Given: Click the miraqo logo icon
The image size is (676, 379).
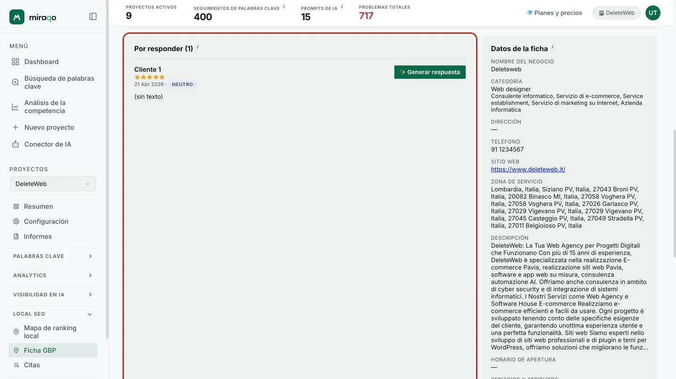Looking at the screenshot, I should click(x=17, y=17).
